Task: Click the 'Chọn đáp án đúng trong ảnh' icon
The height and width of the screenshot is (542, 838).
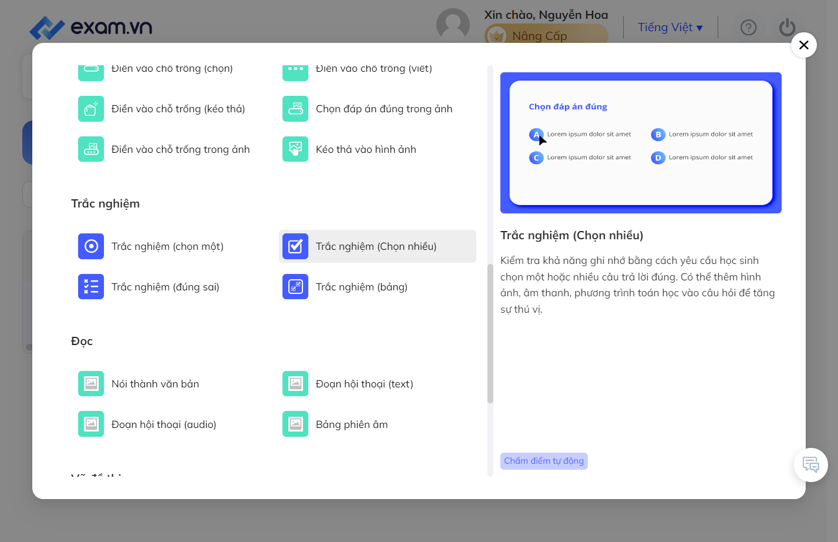Action: point(295,109)
